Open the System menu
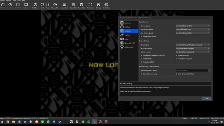The image size is (224, 126). click(x=2, y=1)
